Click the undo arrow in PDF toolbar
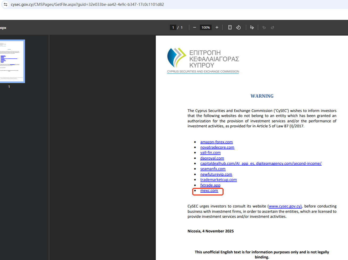The width and height of the screenshot is (348, 260). [264, 27]
